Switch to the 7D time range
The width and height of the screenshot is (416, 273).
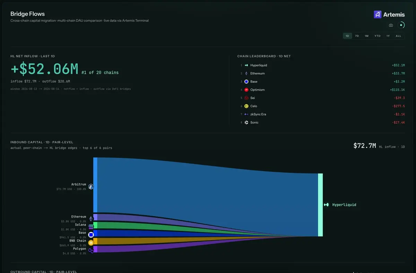tap(357, 36)
